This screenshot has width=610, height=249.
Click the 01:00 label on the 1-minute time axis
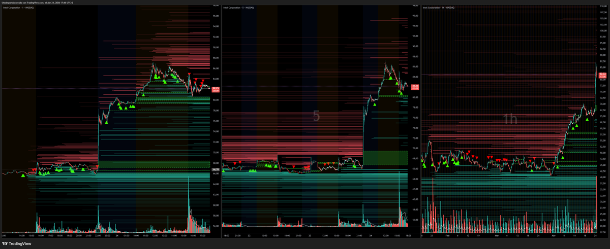click(126, 235)
